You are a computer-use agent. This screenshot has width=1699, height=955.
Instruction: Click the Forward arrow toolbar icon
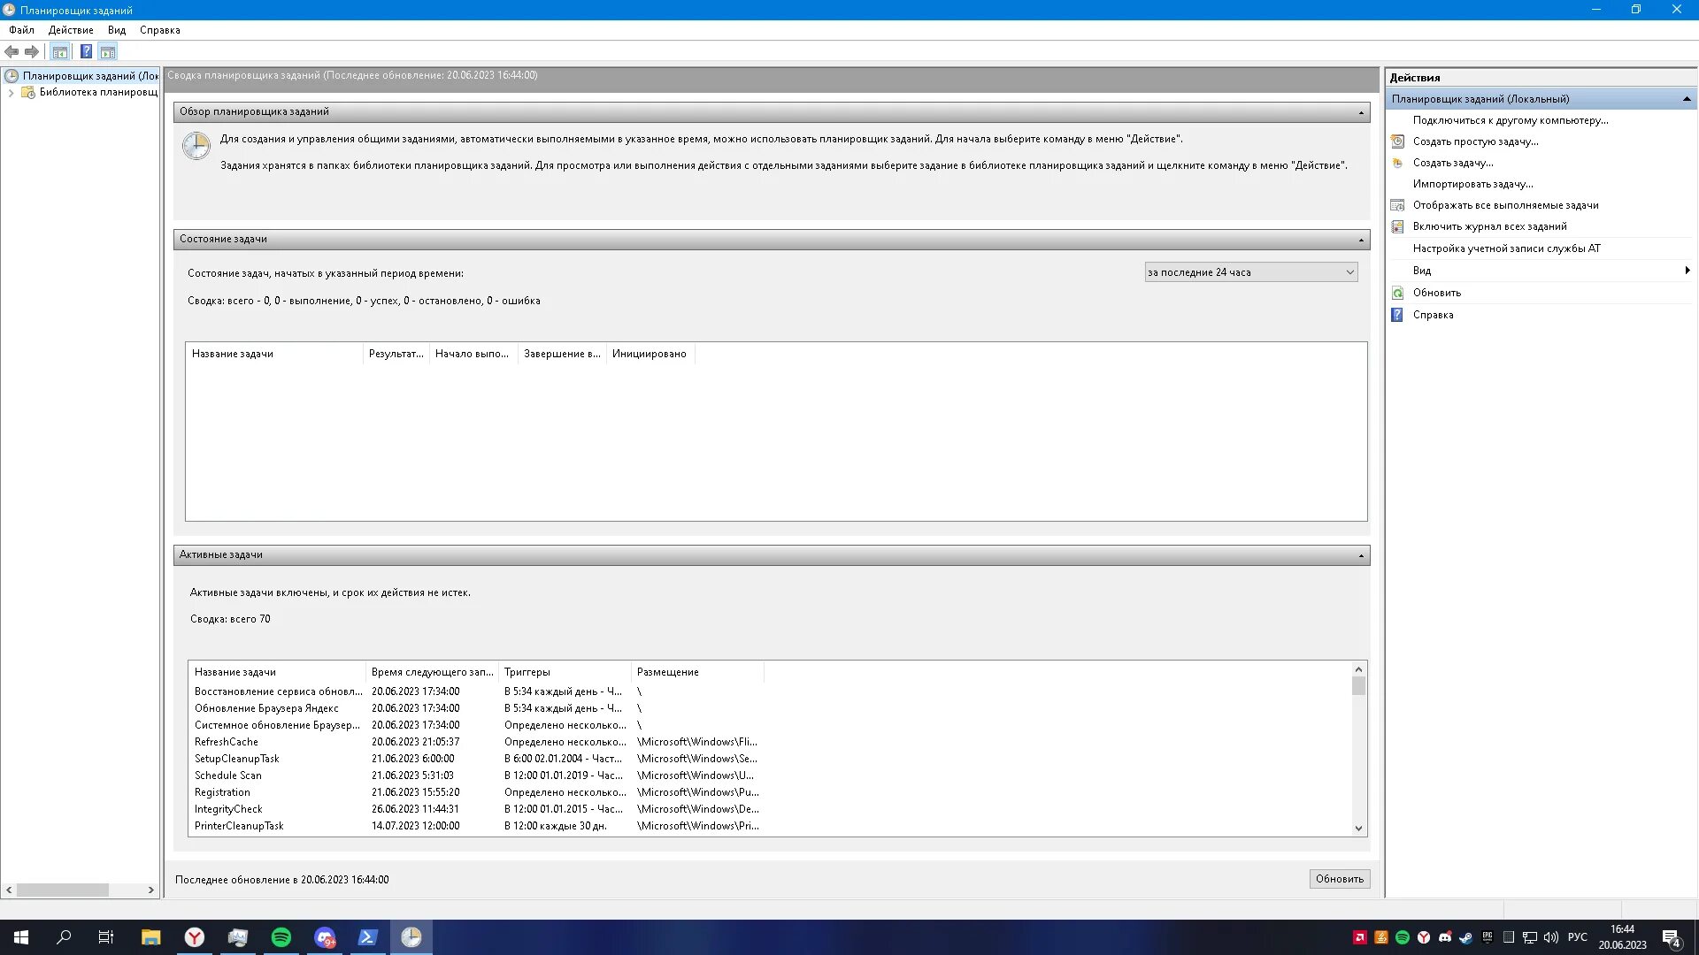(x=32, y=51)
